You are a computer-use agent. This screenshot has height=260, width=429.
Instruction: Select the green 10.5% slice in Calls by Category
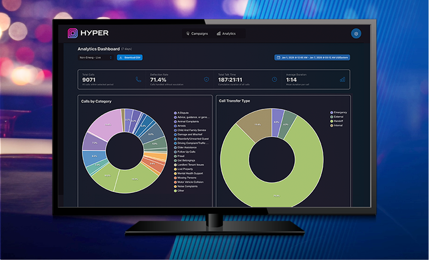click(x=107, y=176)
